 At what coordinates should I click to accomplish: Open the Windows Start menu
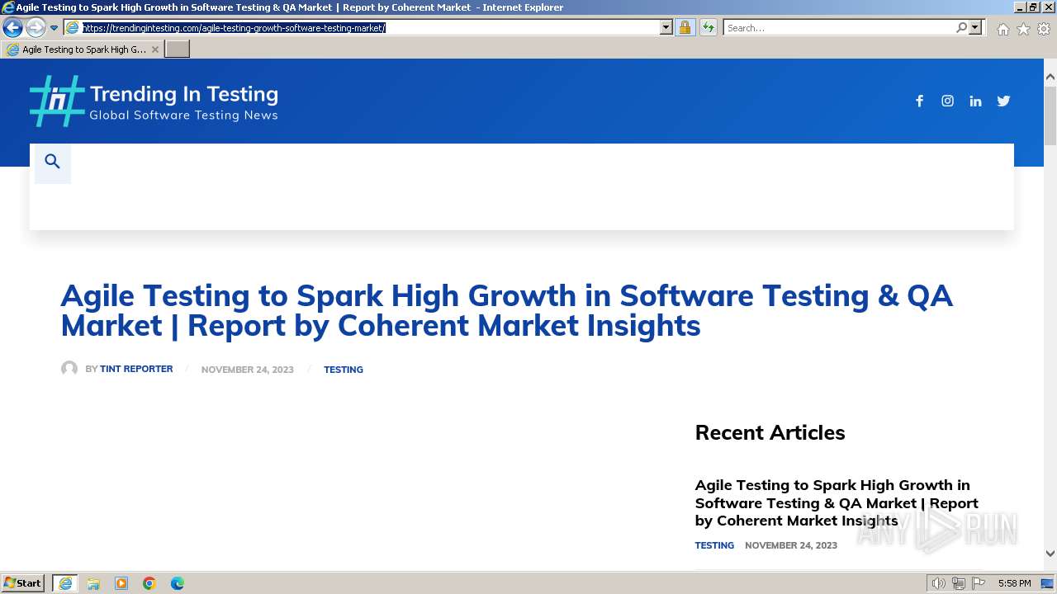pos(23,583)
